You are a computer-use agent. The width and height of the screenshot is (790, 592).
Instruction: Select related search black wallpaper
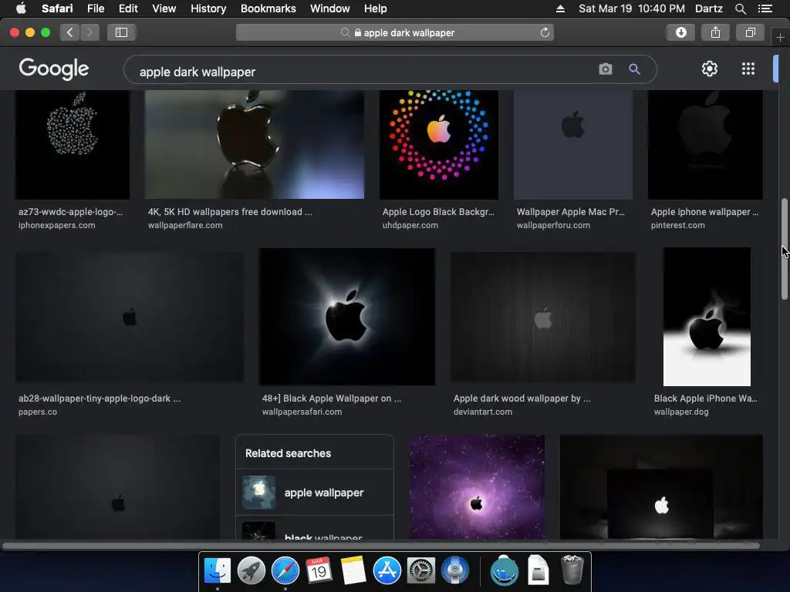(x=315, y=529)
